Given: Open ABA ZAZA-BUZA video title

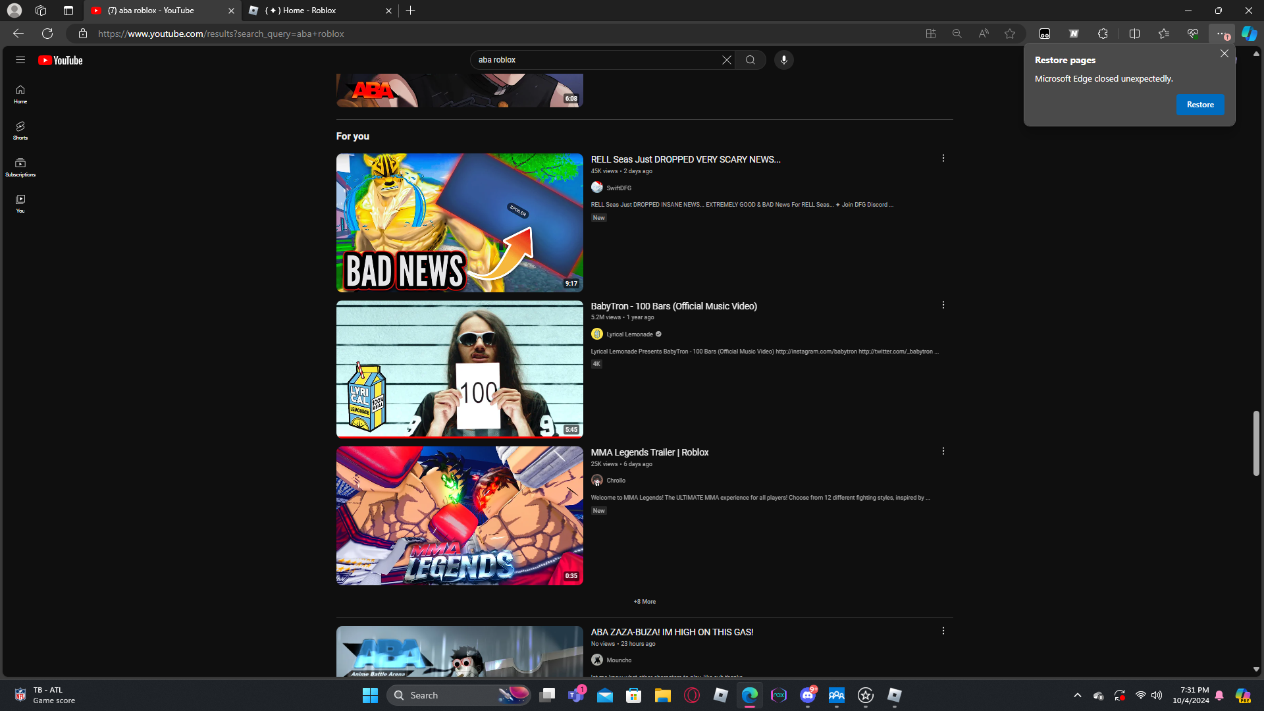Looking at the screenshot, I should tap(671, 632).
